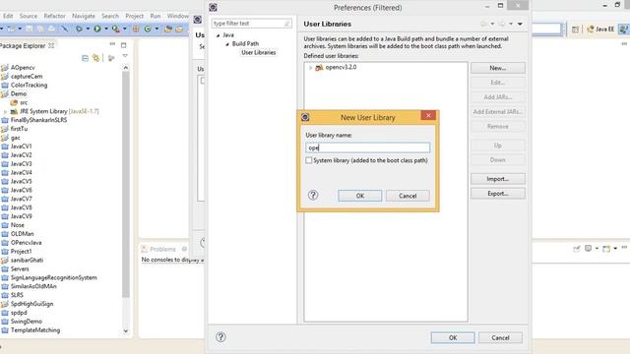Select the TemplateMatching project
This screenshot has height=354, width=630.
point(35,330)
